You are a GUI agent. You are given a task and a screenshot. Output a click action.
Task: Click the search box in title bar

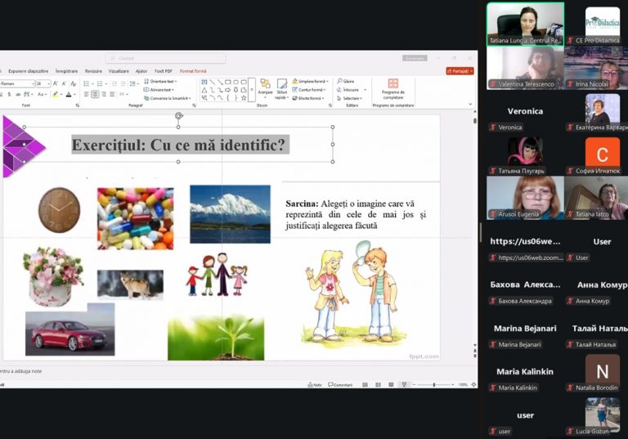[x=154, y=58]
